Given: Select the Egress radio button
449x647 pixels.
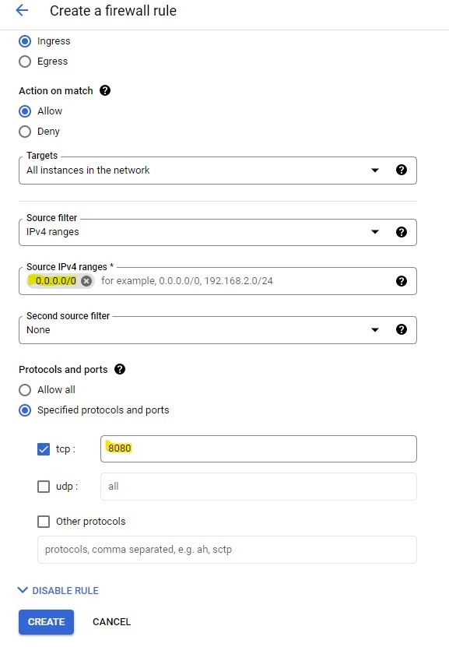Looking at the screenshot, I should [25, 62].
